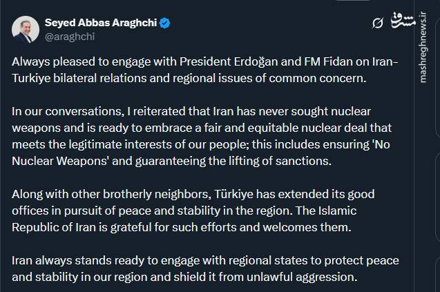Open the Grok slashed-circle icon
Viewport: 440px width, 292px height.
377,23
